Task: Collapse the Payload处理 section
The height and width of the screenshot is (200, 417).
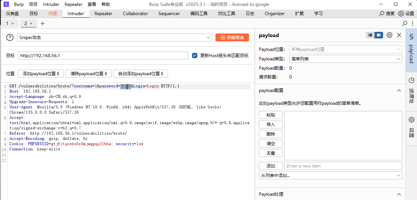Action: (x=399, y=194)
